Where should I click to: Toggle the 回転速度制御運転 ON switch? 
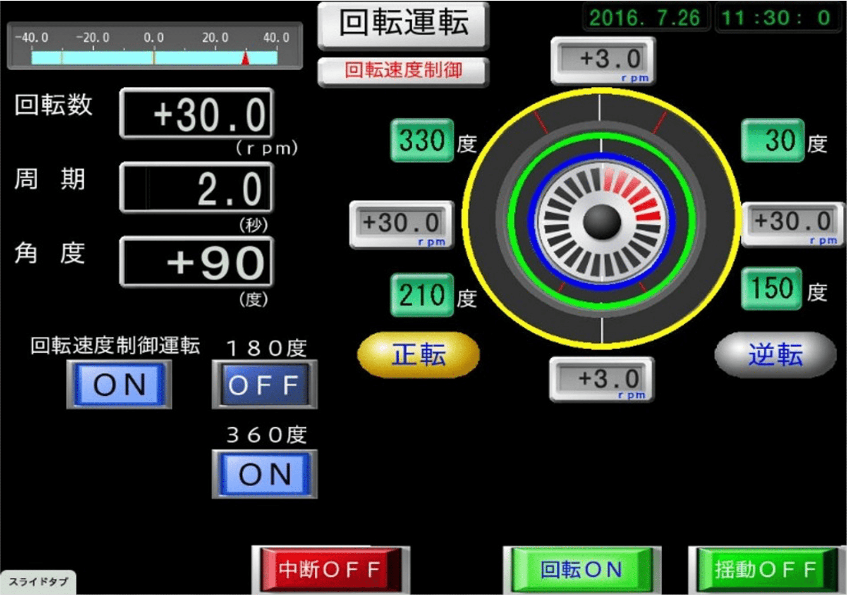pos(119,385)
